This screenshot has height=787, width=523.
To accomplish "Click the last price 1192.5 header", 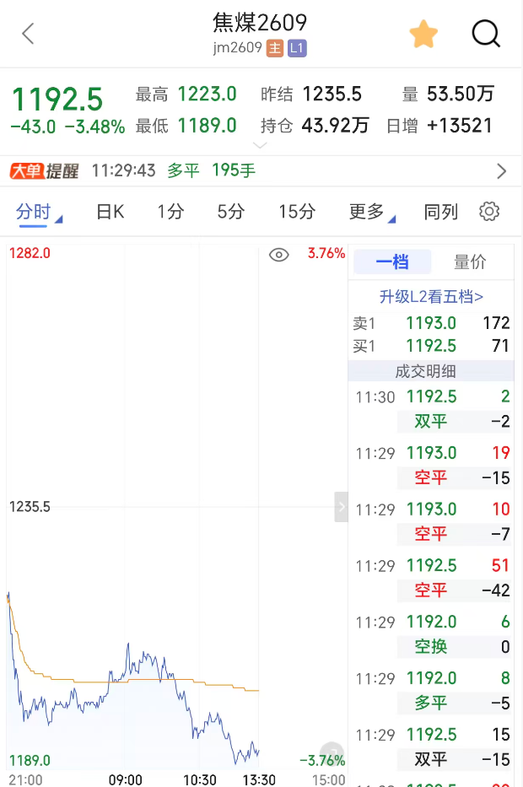I will 57,99.
